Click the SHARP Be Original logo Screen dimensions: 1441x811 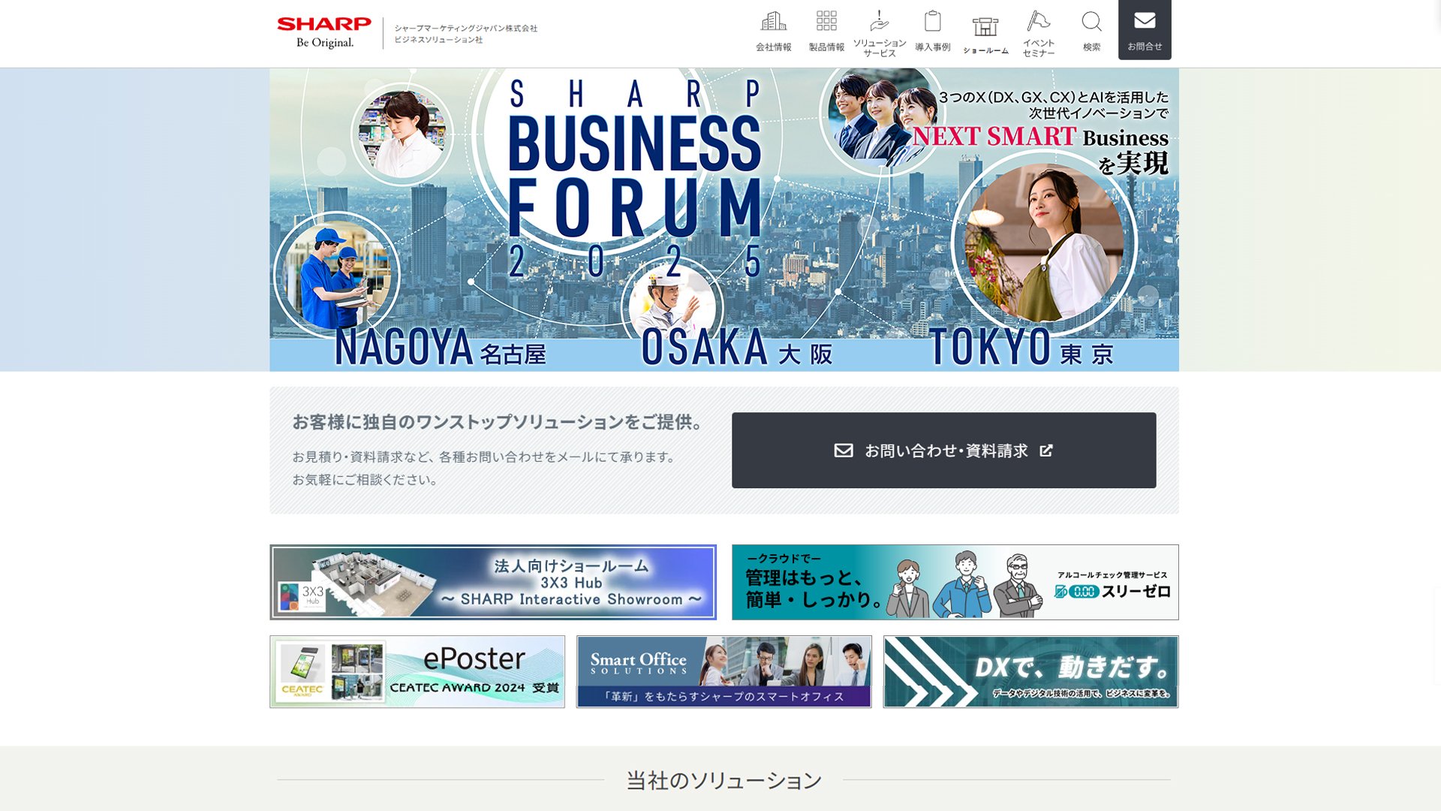pyautogui.click(x=323, y=33)
